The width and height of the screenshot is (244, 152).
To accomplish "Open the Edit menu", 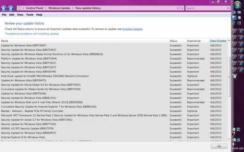I will click(12, 15).
